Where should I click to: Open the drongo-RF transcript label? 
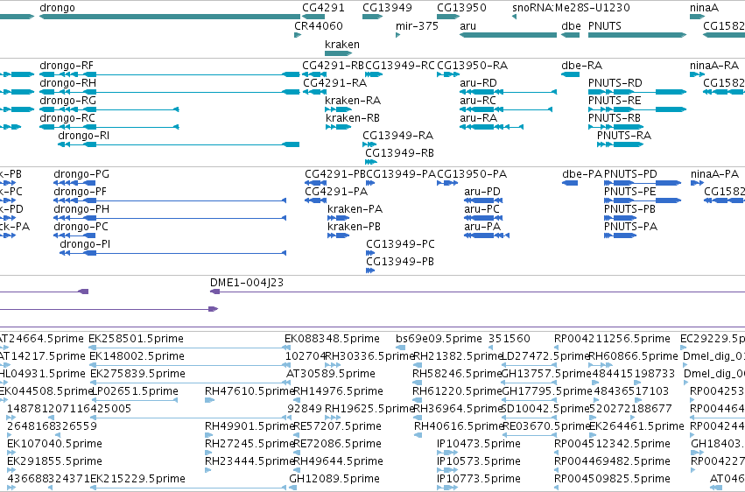[67, 65]
